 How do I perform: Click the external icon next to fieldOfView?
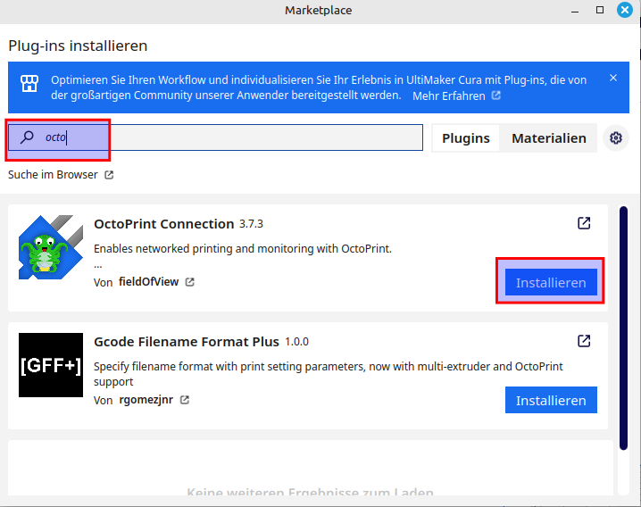tap(189, 282)
